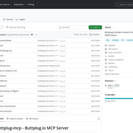Click the eye icon beside 1 watching
Screen dimensions: 133x133
click(106, 67)
